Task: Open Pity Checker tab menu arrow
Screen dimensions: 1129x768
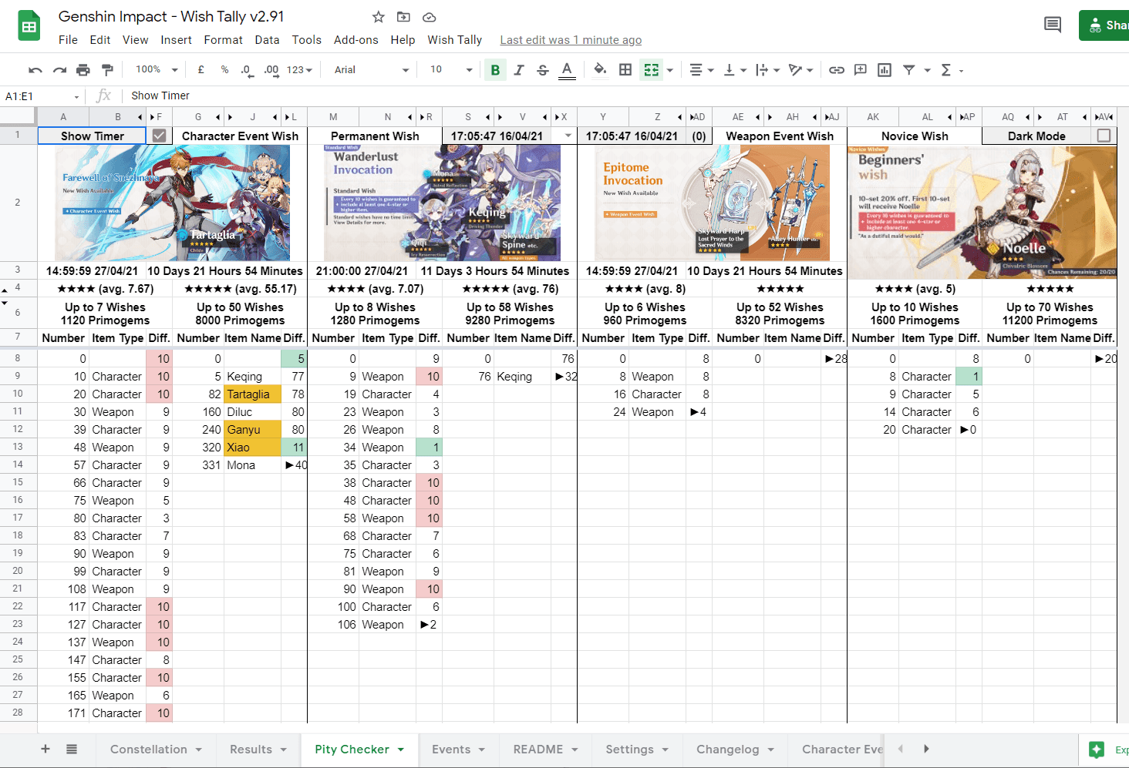Action: [401, 750]
